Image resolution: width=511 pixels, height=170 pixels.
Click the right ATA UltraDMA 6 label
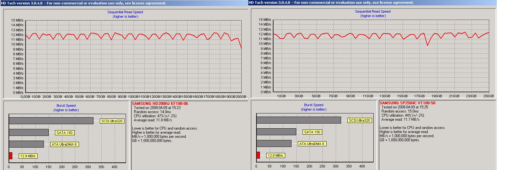point(312,144)
